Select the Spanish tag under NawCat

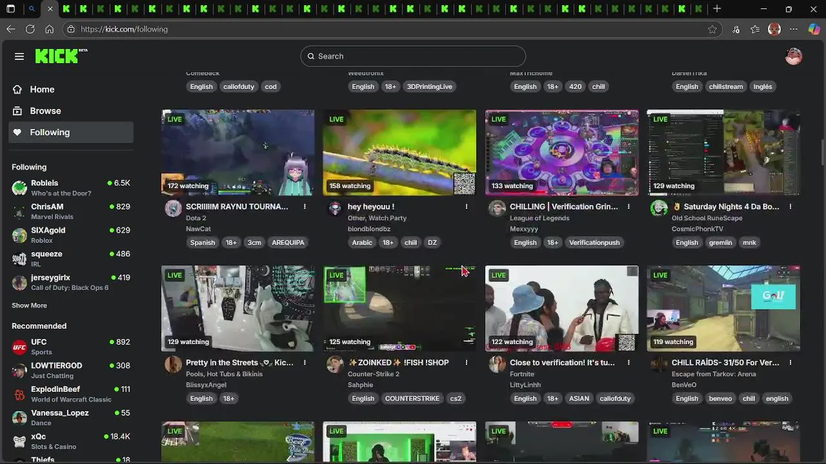pyautogui.click(x=203, y=242)
